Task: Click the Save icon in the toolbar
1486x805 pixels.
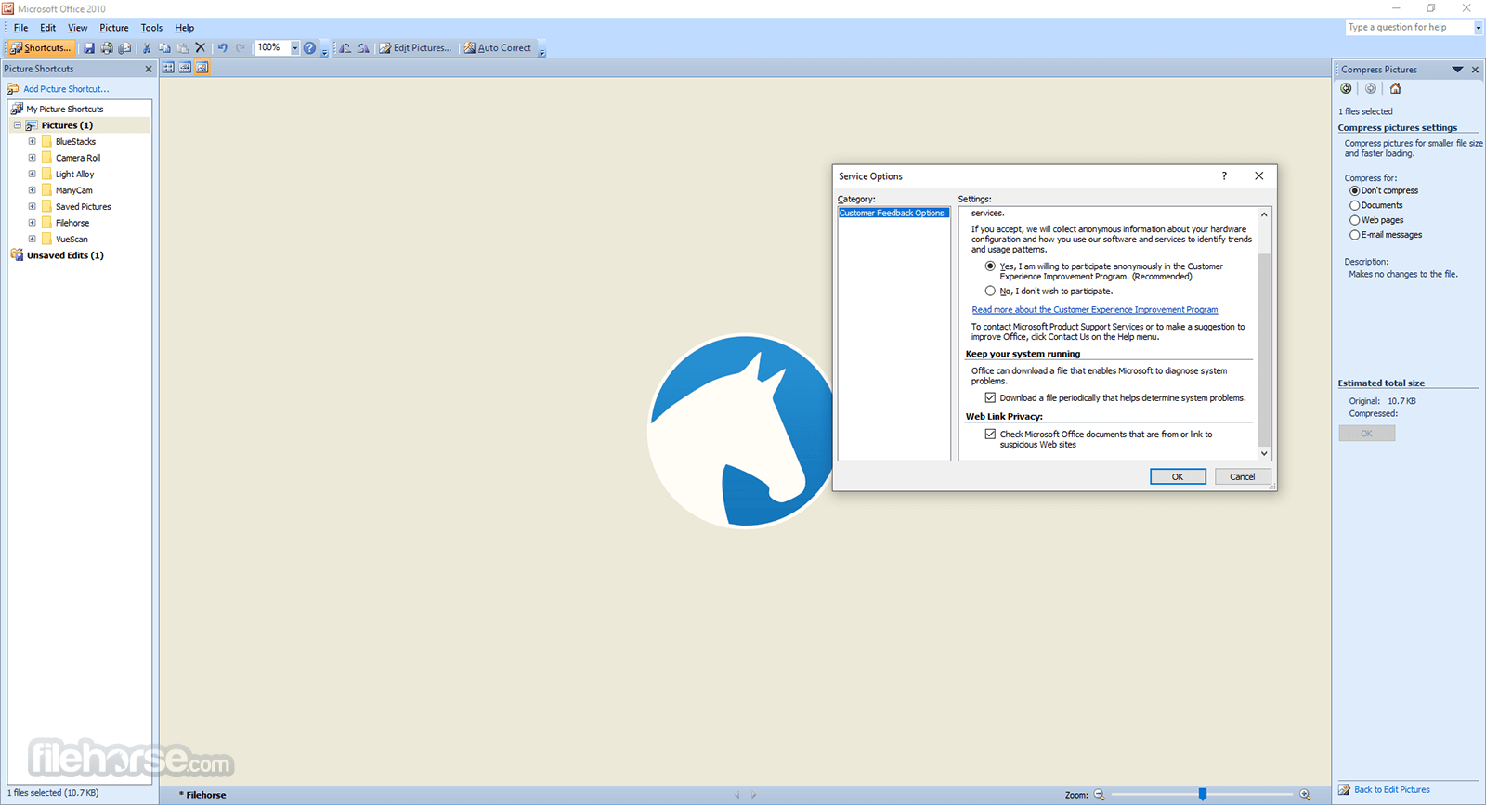Action: point(89,48)
